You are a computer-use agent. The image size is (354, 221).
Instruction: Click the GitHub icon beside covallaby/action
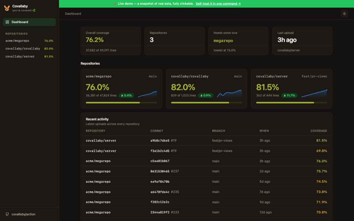(x=7, y=214)
